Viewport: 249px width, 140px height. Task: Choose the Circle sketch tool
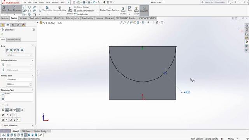coord(30,7)
